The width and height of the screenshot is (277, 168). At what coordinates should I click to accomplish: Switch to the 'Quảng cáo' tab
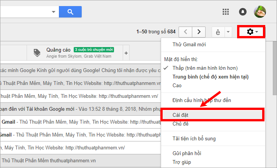(75, 53)
